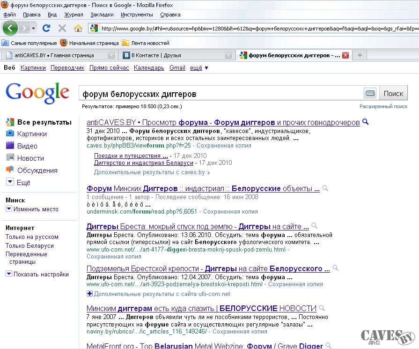Image resolution: width=419 pixels, height=349 pixels.
Task: Open the back/forward history dropdown arrow
Action: (x=33, y=28)
